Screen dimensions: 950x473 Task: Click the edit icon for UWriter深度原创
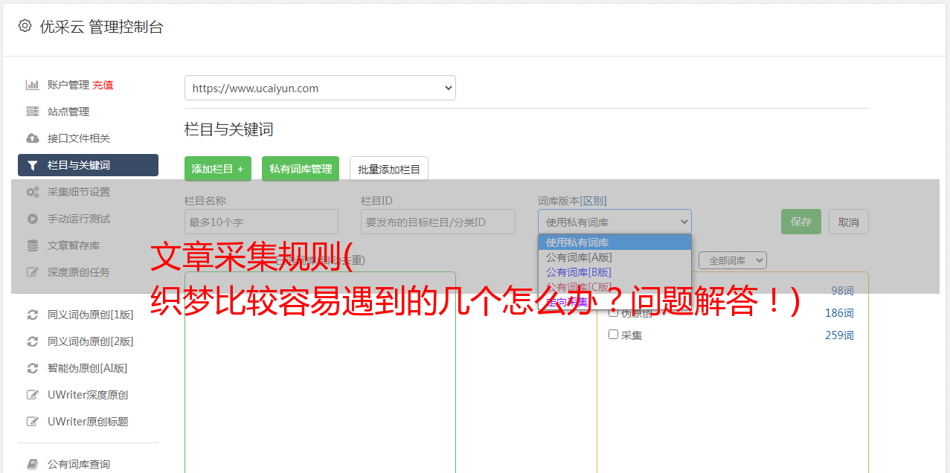click(x=33, y=395)
